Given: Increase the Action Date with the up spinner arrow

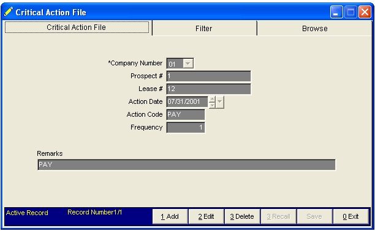Looking at the screenshot, I should tap(212, 99).
